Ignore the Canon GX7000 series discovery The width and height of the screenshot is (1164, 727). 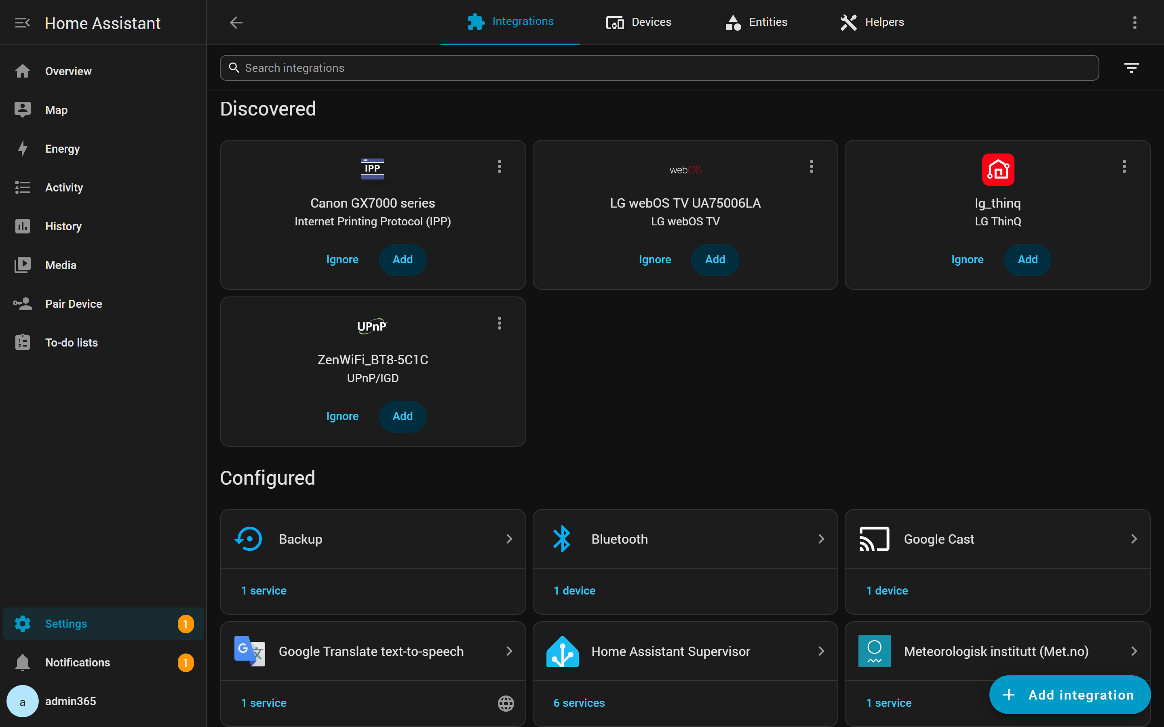[342, 260]
